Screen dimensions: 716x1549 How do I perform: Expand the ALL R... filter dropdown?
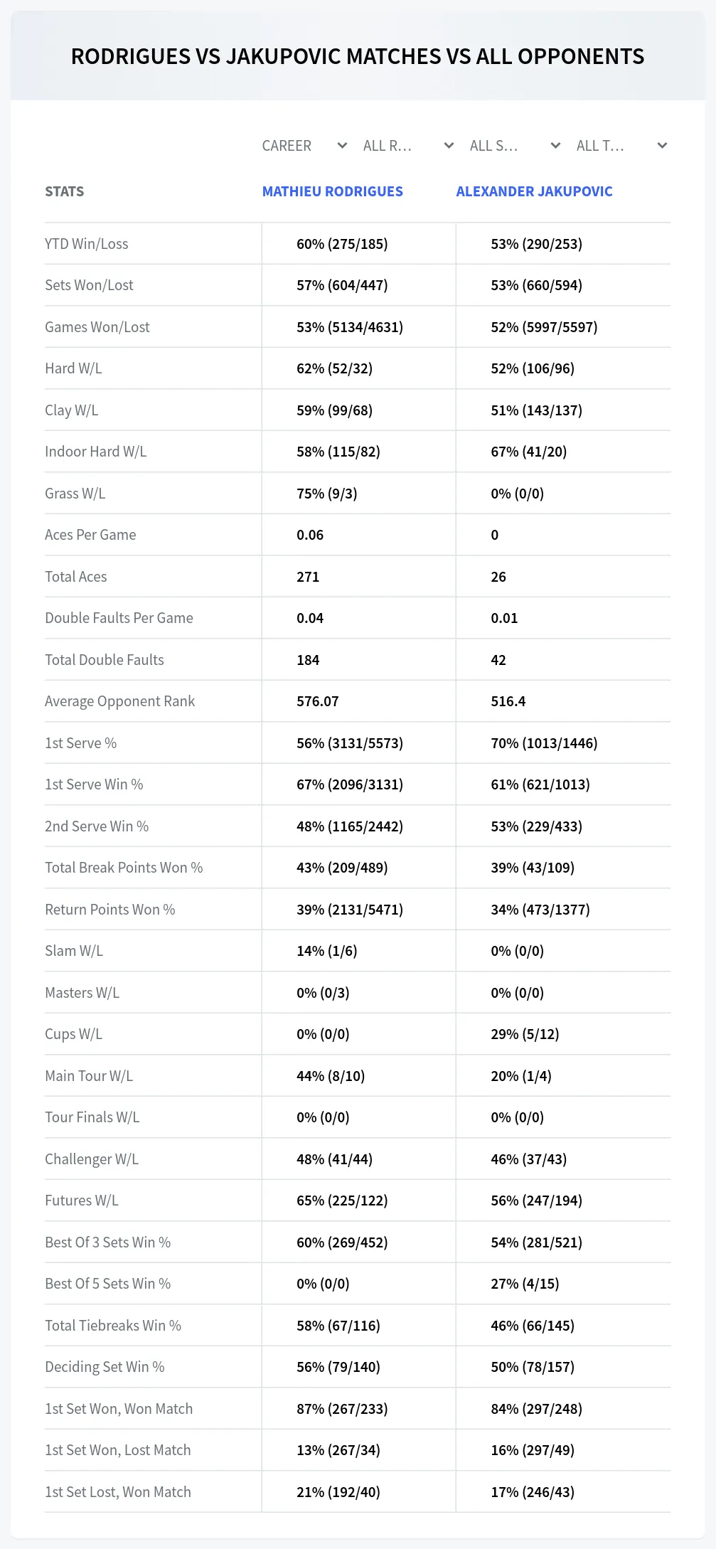coord(408,146)
